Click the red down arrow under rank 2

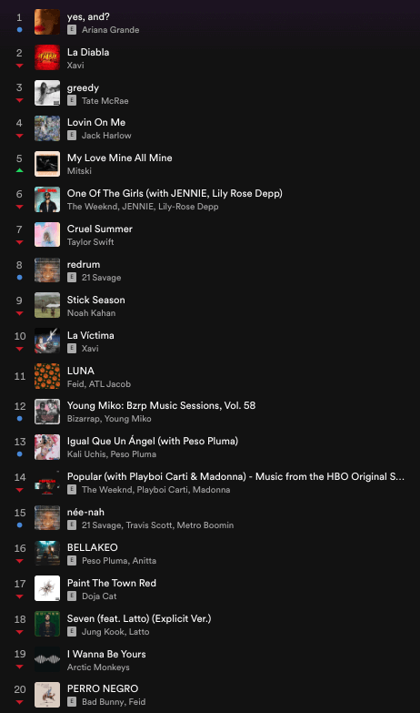tap(19, 66)
